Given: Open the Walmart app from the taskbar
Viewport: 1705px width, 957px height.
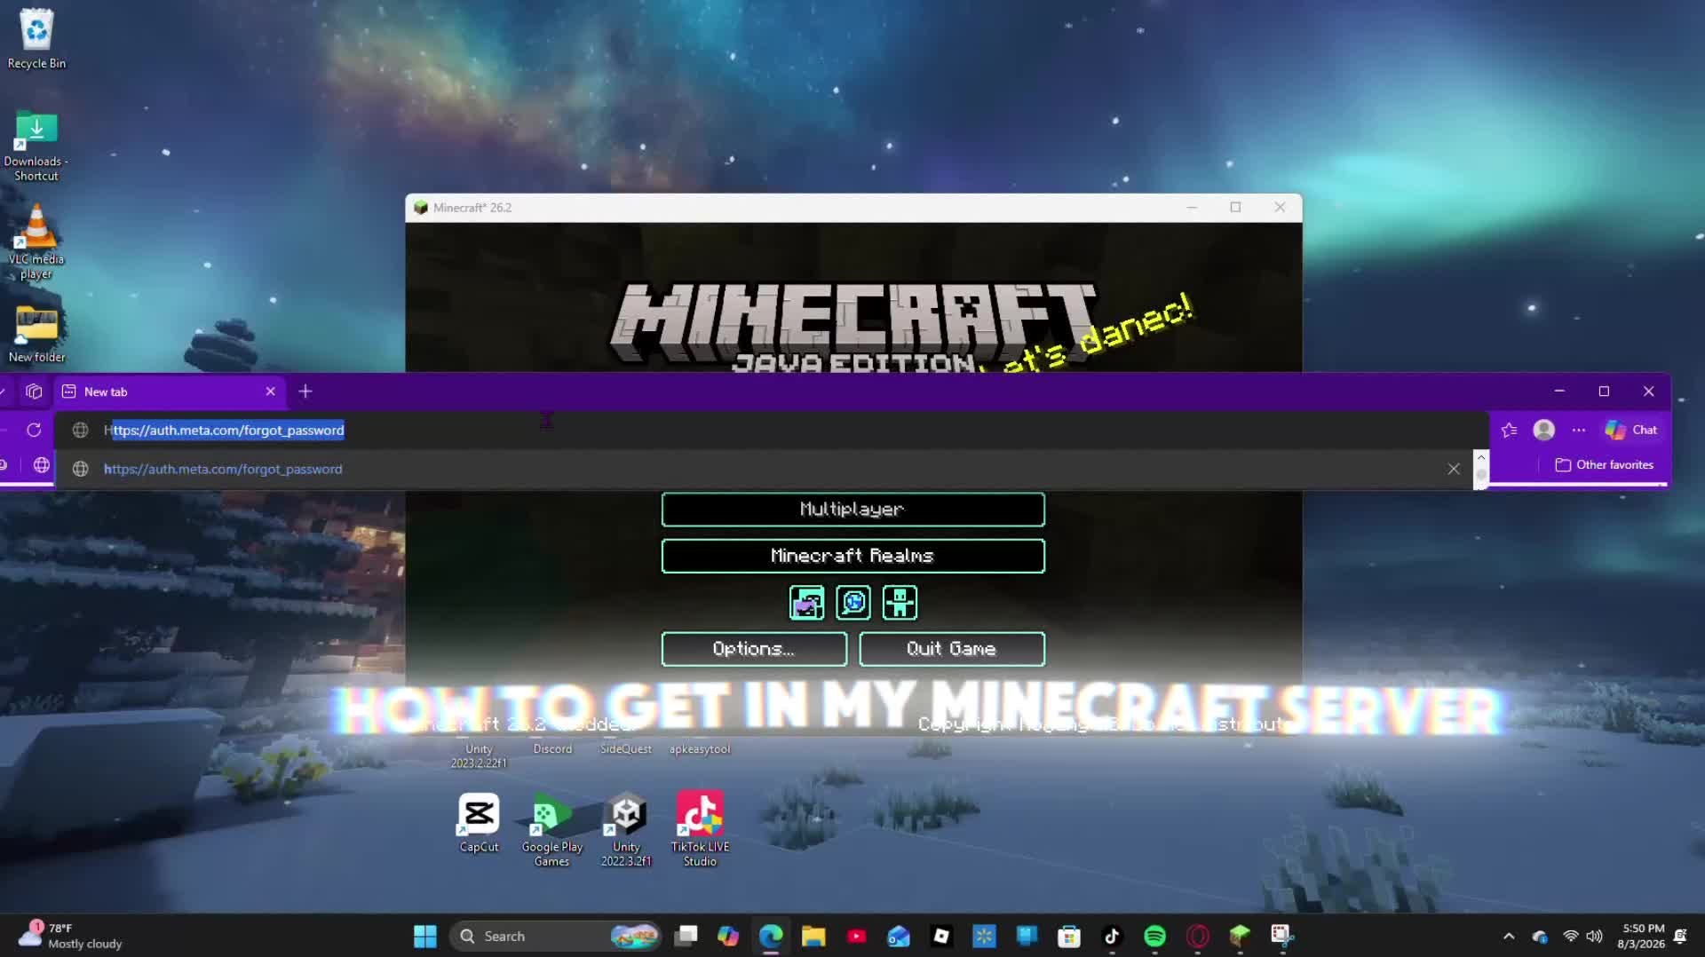Looking at the screenshot, I should 984,936.
